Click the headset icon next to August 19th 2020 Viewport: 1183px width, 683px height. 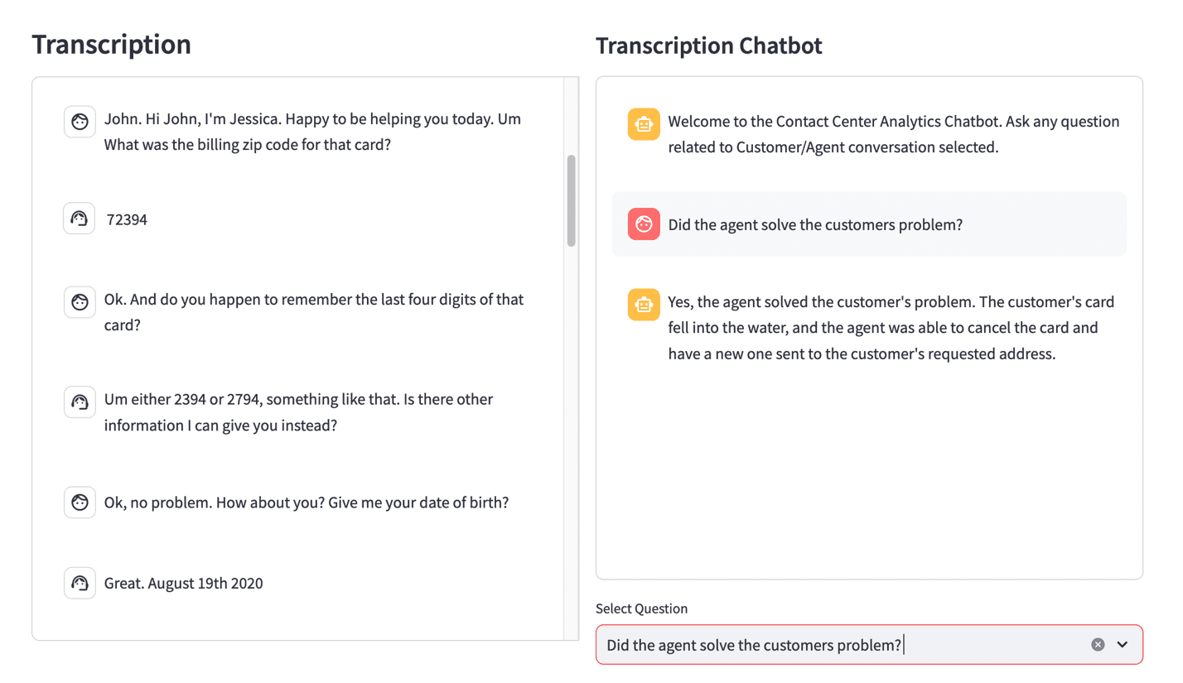coord(80,583)
